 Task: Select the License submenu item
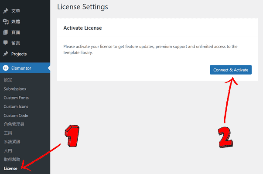click(10, 168)
